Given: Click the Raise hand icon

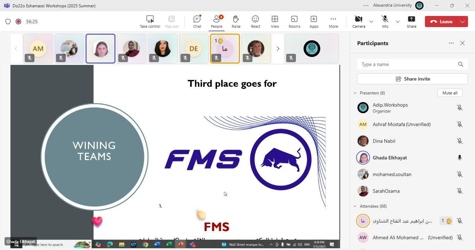Looking at the screenshot, I should [x=236, y=22].
